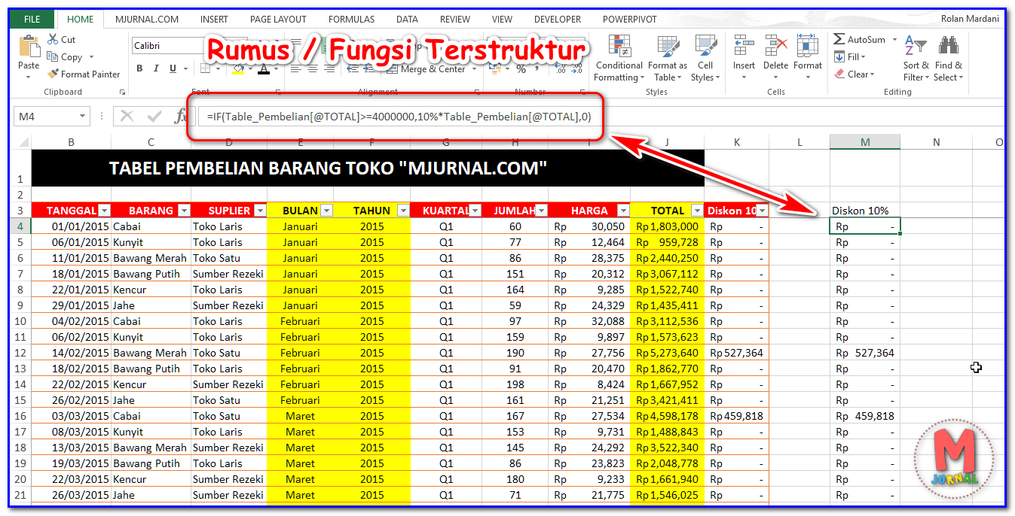This screenshot has height=516, width=1015.
Task: Align text left in Alignment group
Action: [296, 68]
